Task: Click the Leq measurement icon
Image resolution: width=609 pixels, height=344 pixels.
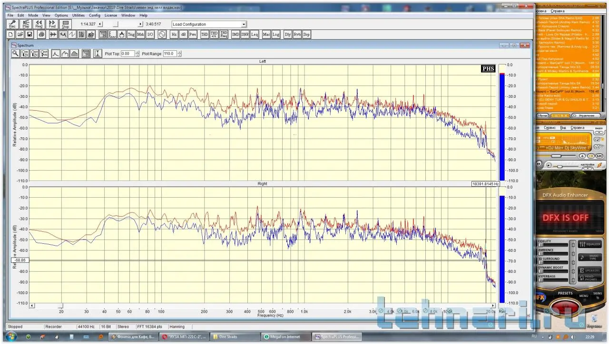Action: point(254,35)
